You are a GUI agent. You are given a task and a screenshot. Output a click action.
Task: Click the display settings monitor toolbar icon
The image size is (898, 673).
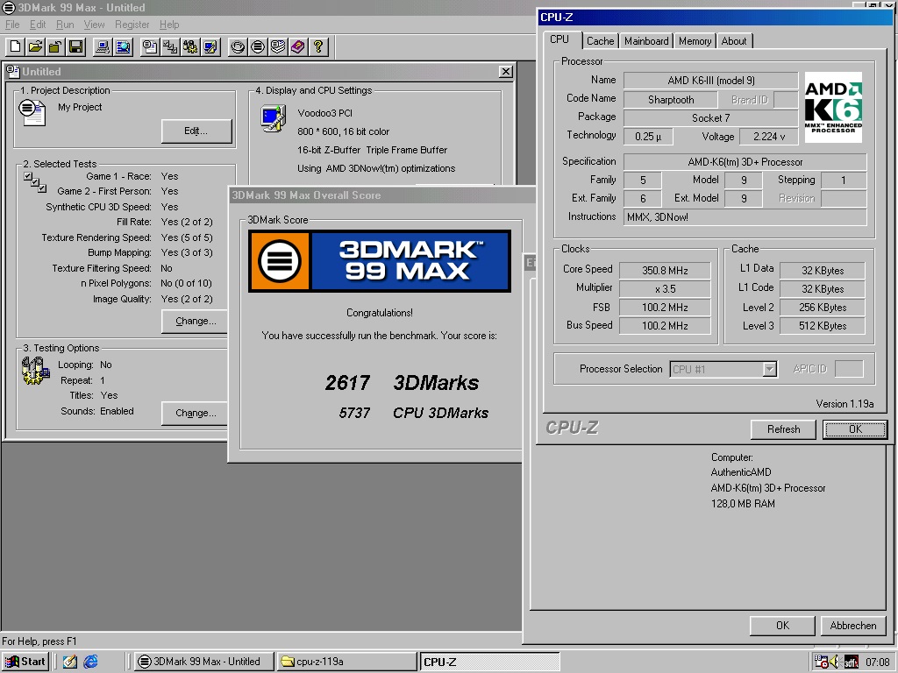210,47
